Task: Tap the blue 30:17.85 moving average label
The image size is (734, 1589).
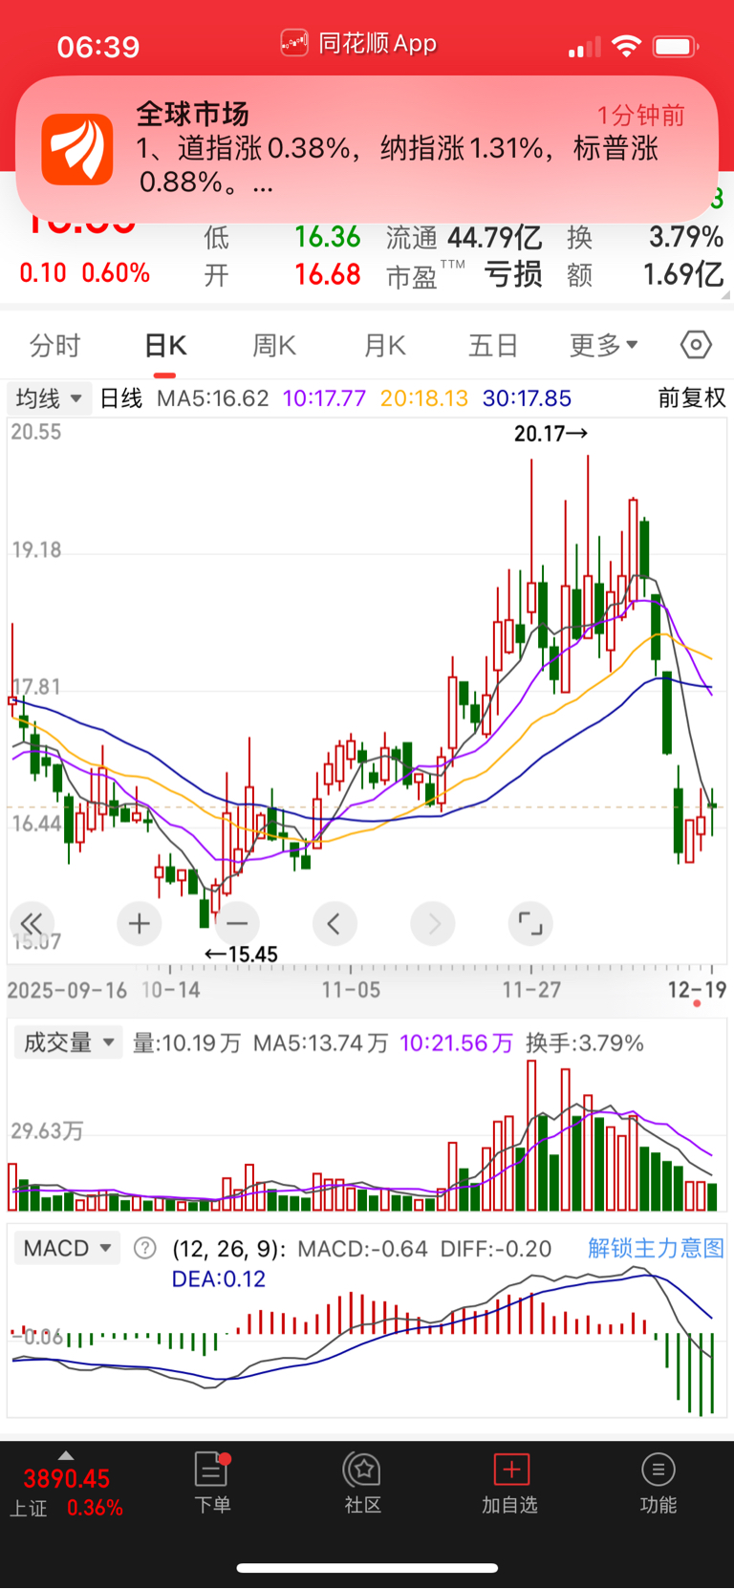Action: [527, 398]
